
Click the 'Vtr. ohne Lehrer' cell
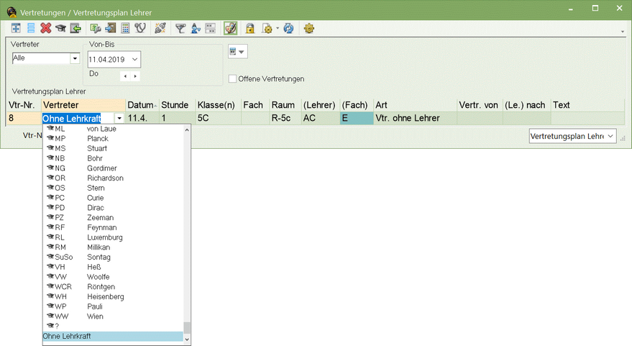tap(415, 118)
